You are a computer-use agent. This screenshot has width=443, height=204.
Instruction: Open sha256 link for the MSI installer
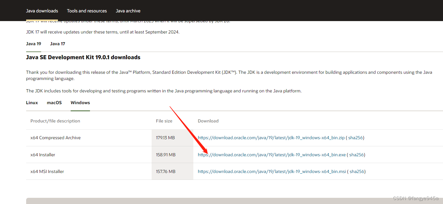pyautogui.click(x=357, y=171)
